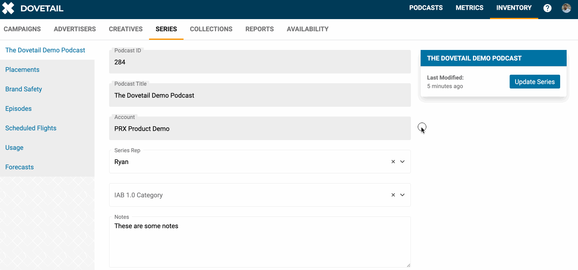This screenshot has width=578, height=270.
Task: Click the Series Rep value Ryan
Action: click(121, 162)
